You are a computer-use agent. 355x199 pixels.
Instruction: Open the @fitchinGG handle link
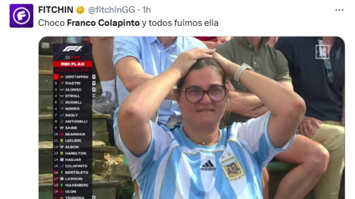(111, 10)
